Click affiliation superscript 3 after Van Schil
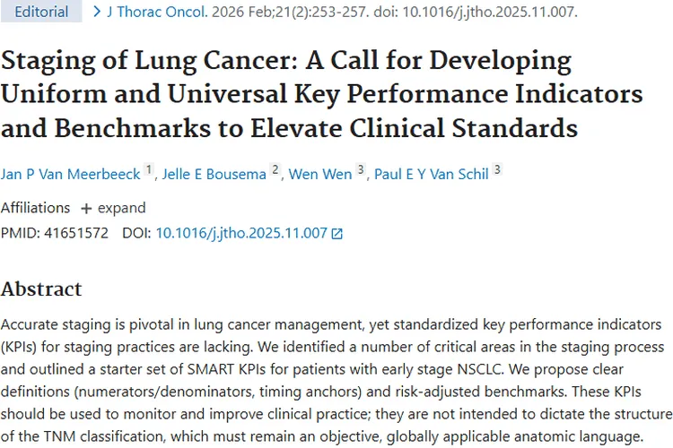 pyautogui.click(x=497, y=169)
